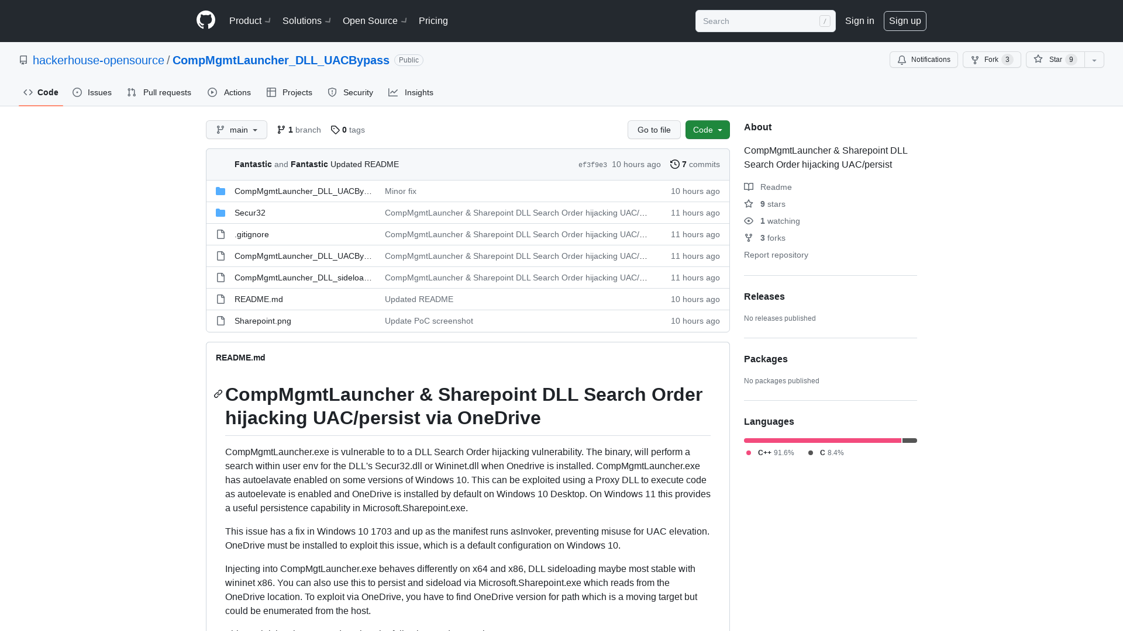This screenshot has width=1123, height=631.
Task: Click the Go to file button
Action: [x=654, y=130]
